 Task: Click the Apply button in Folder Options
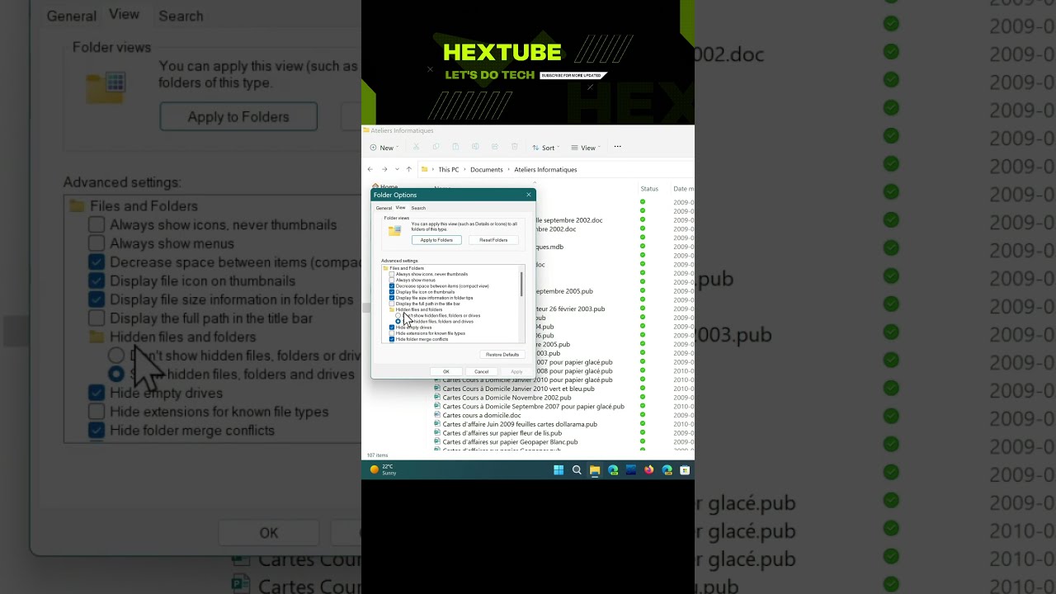tap(516, 371)
